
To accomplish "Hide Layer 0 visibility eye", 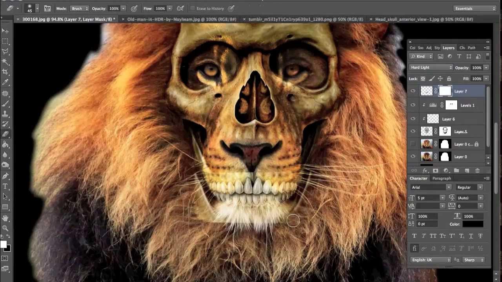I will pos(413,157).
